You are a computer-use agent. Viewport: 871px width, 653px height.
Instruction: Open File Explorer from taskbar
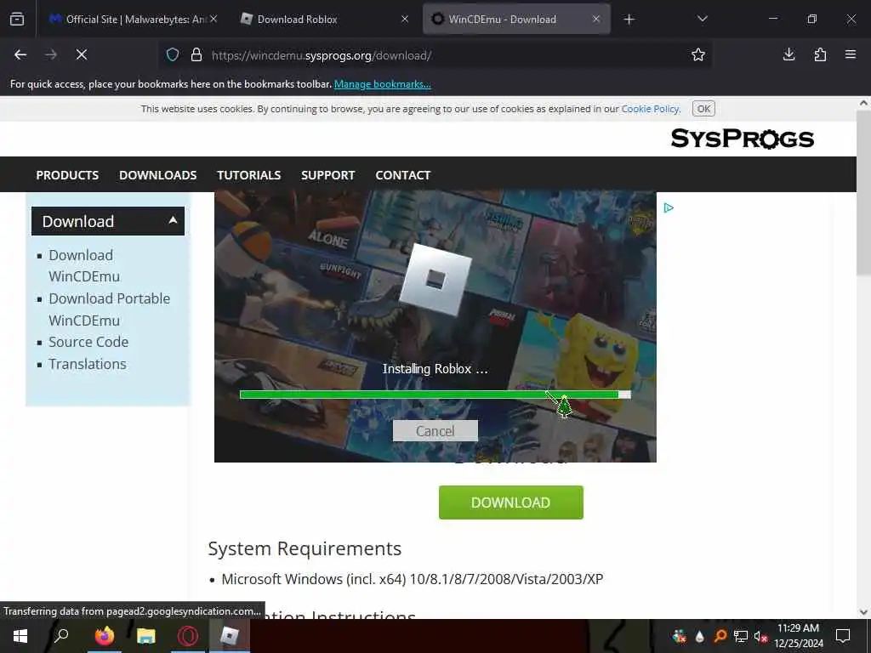pos(146,636)
